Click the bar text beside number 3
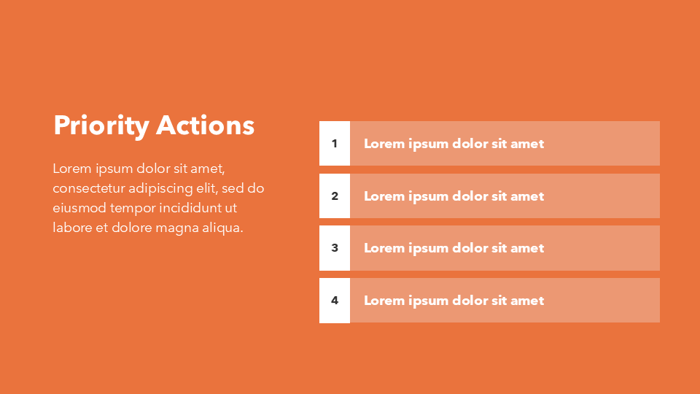 [454, 248]
